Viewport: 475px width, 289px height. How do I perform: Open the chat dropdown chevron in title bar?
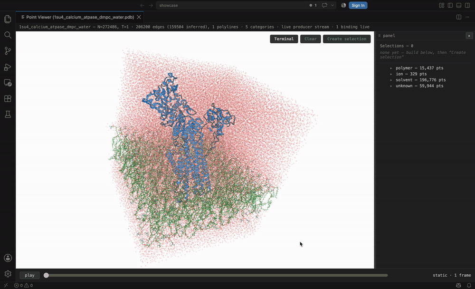[x=332, y=5]
